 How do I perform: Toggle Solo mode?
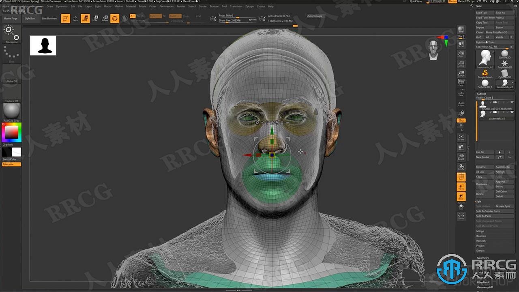point(461,206)
